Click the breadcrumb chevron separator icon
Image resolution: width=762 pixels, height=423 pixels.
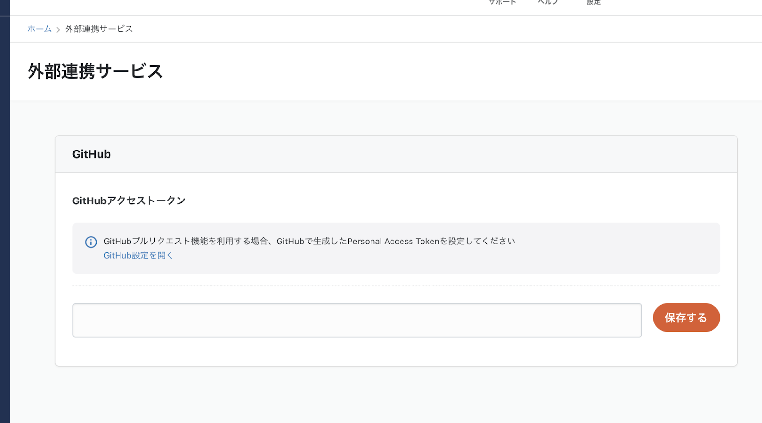coord(58,30)
